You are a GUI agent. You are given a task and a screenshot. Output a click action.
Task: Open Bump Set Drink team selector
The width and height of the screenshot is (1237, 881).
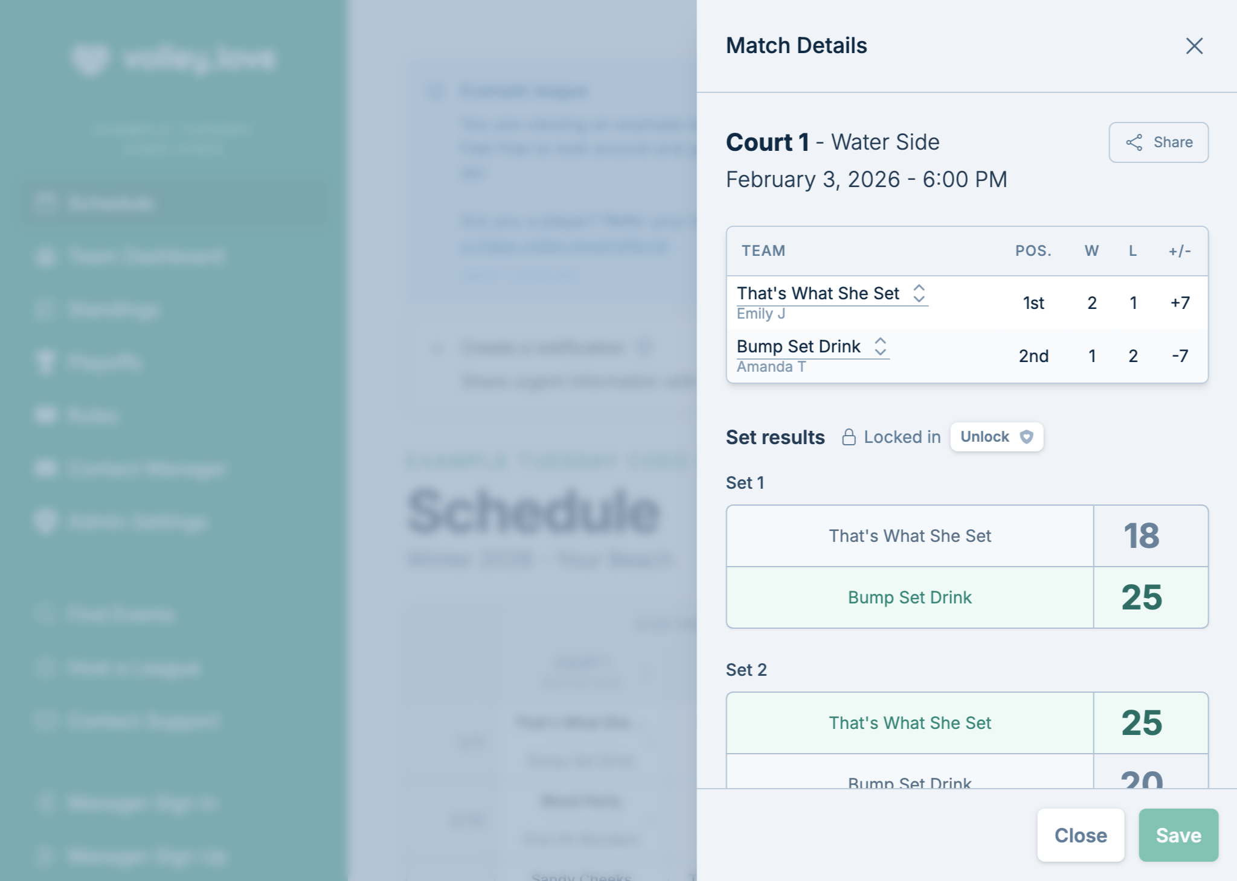(880, 346)
